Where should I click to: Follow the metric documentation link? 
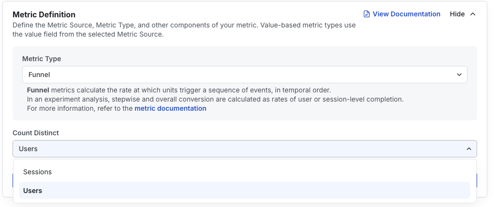pyautogui.click(x=170, y=108)
